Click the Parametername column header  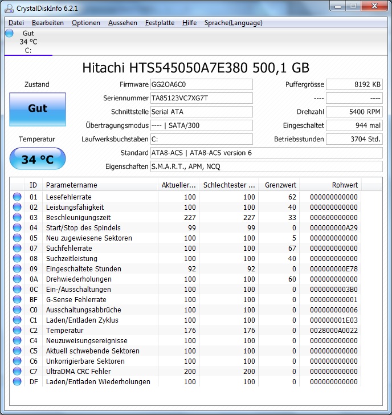click(x=100, y=185)
